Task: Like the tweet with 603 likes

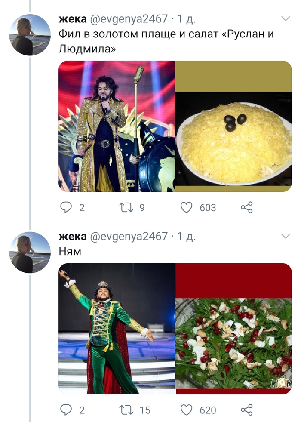Action: [186, 208]
